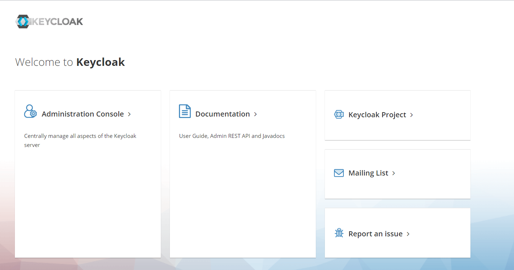Click the Mailing List envelope icon
This screenshot has height=270, width=514.
[x=339, y=173]
